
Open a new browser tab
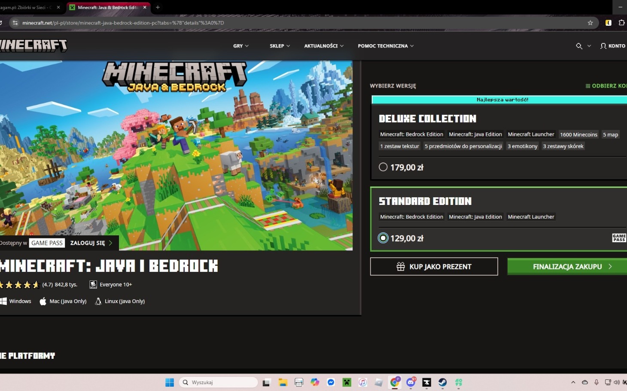[158, 7]
